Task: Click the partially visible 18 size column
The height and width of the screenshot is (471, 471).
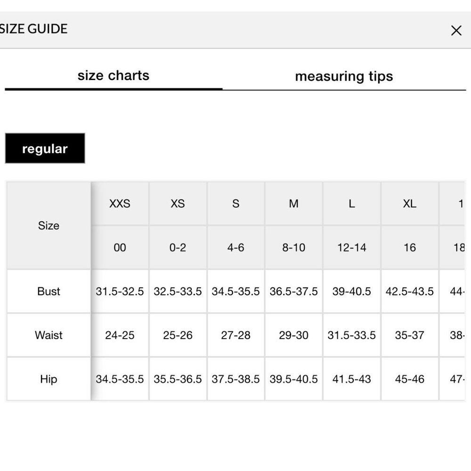Action: tap(452, 248)
